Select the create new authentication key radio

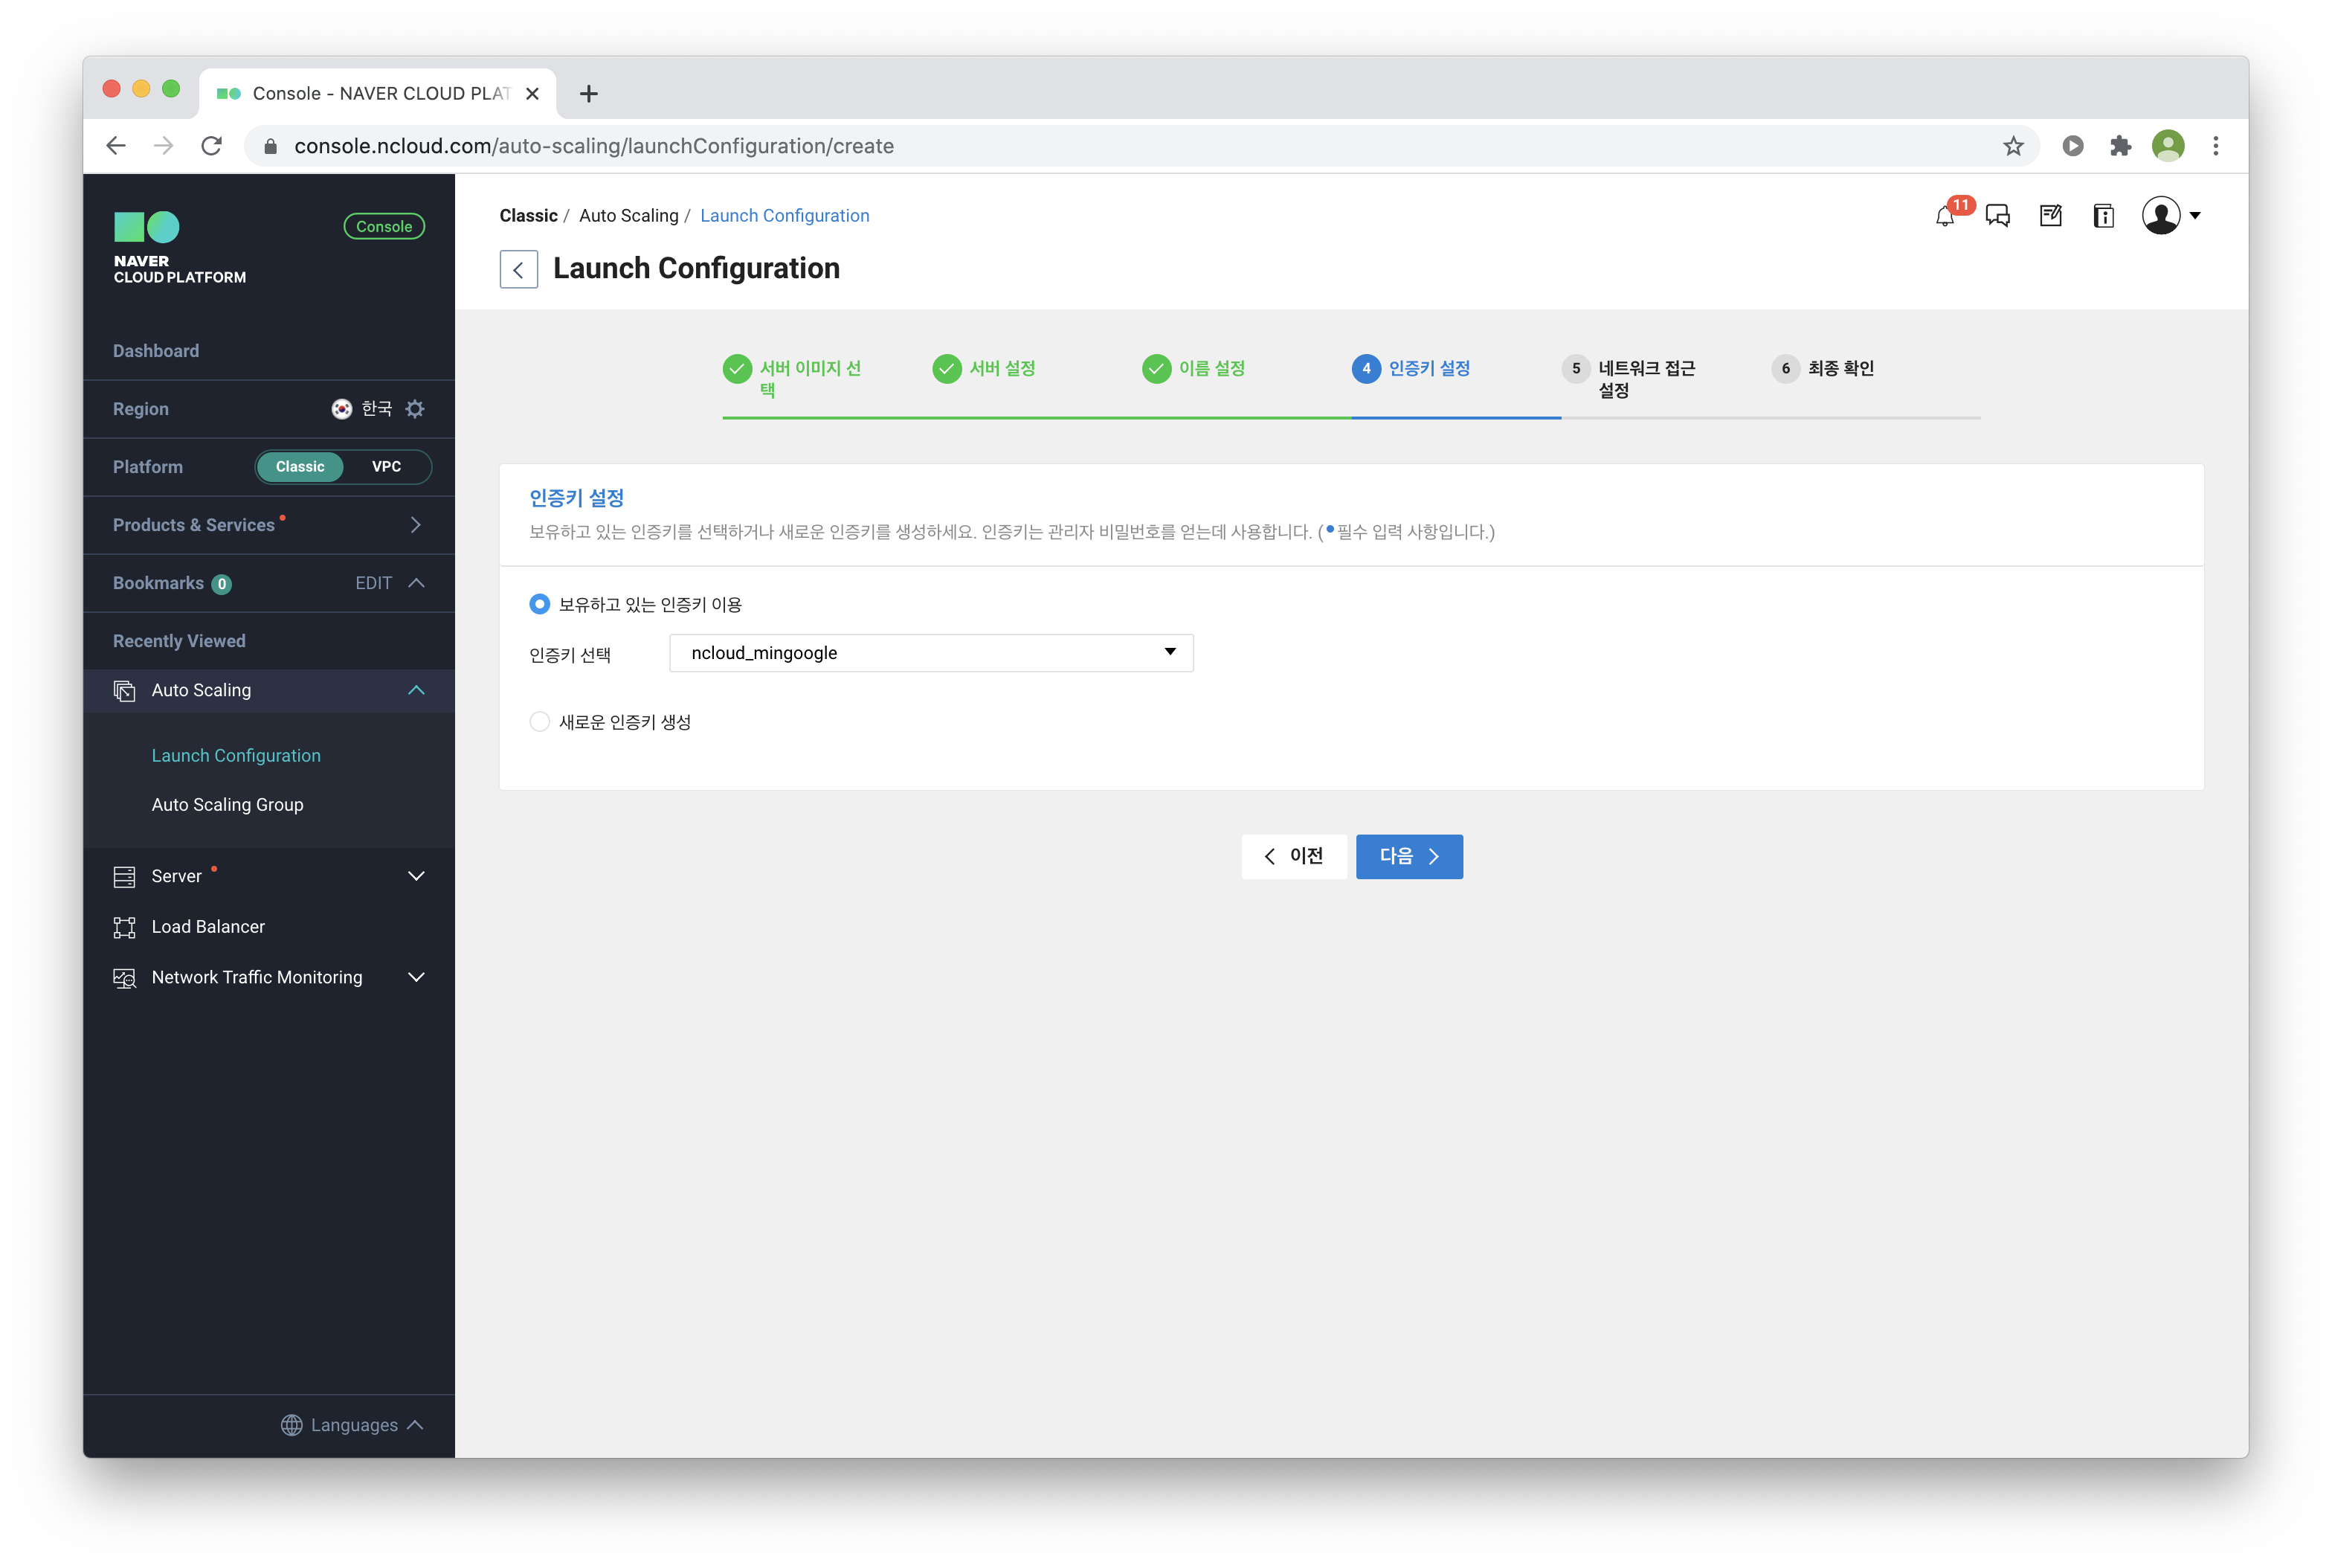[540, 722]
